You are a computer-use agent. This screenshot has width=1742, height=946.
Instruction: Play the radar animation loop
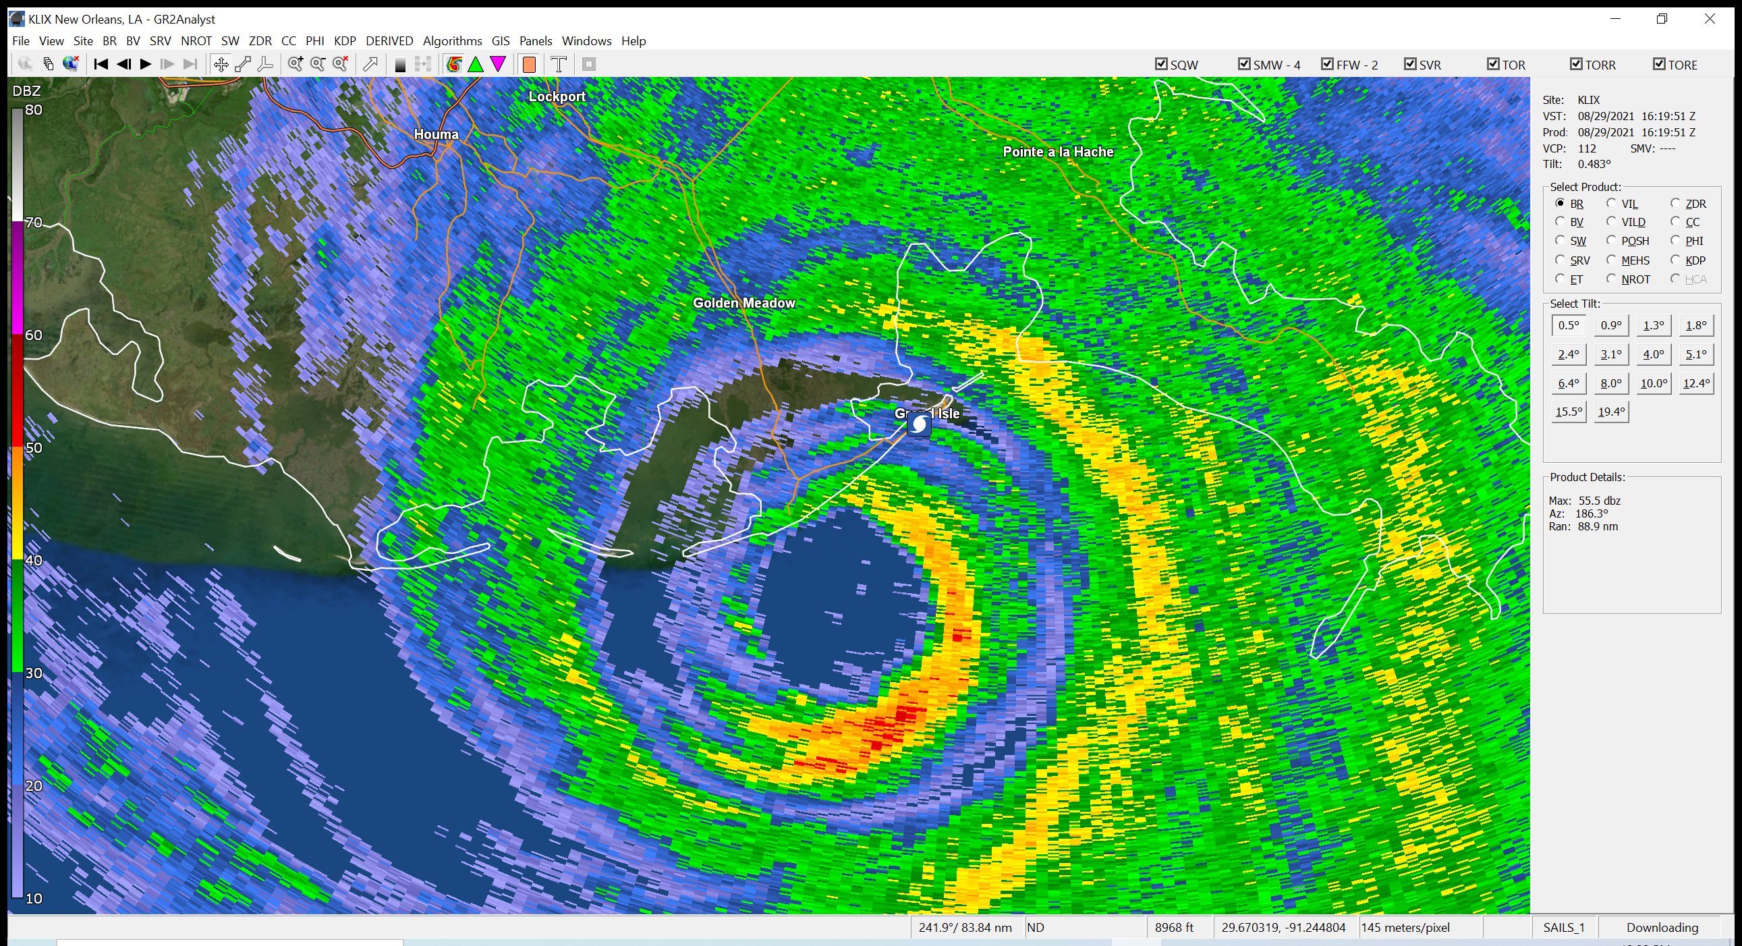(146, 64)
